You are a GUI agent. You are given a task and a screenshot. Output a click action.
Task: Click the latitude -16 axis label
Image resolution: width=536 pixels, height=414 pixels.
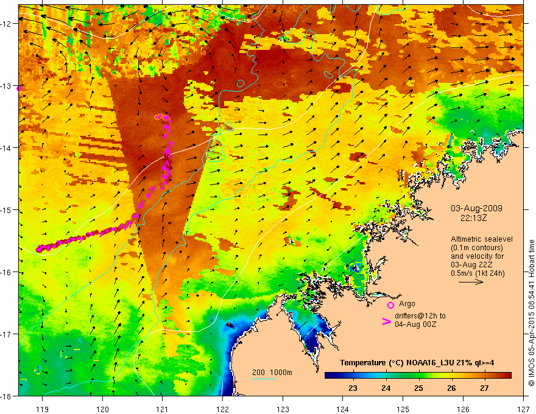pyautogui.click(x=7, y=272)
